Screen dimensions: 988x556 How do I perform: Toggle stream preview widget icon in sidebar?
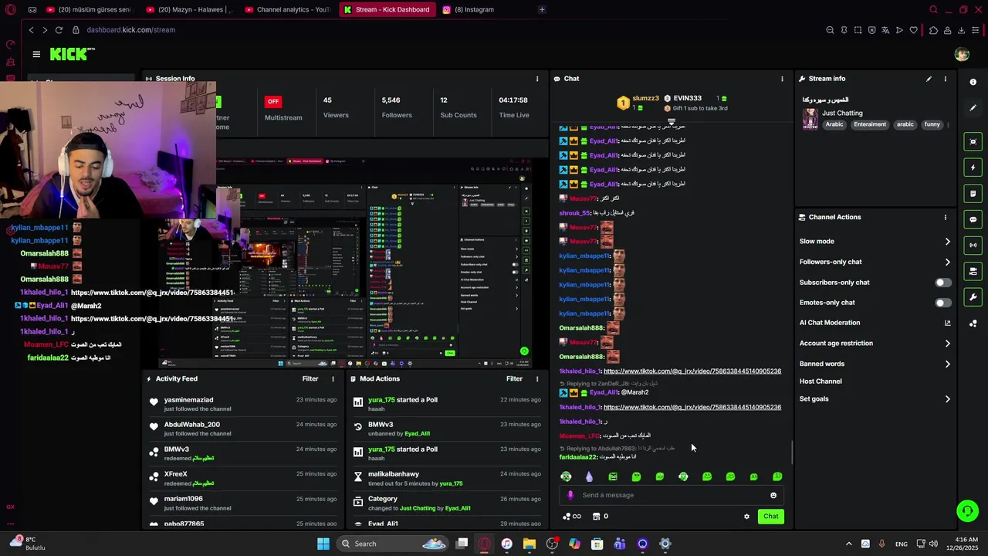(x=973, y=141)
